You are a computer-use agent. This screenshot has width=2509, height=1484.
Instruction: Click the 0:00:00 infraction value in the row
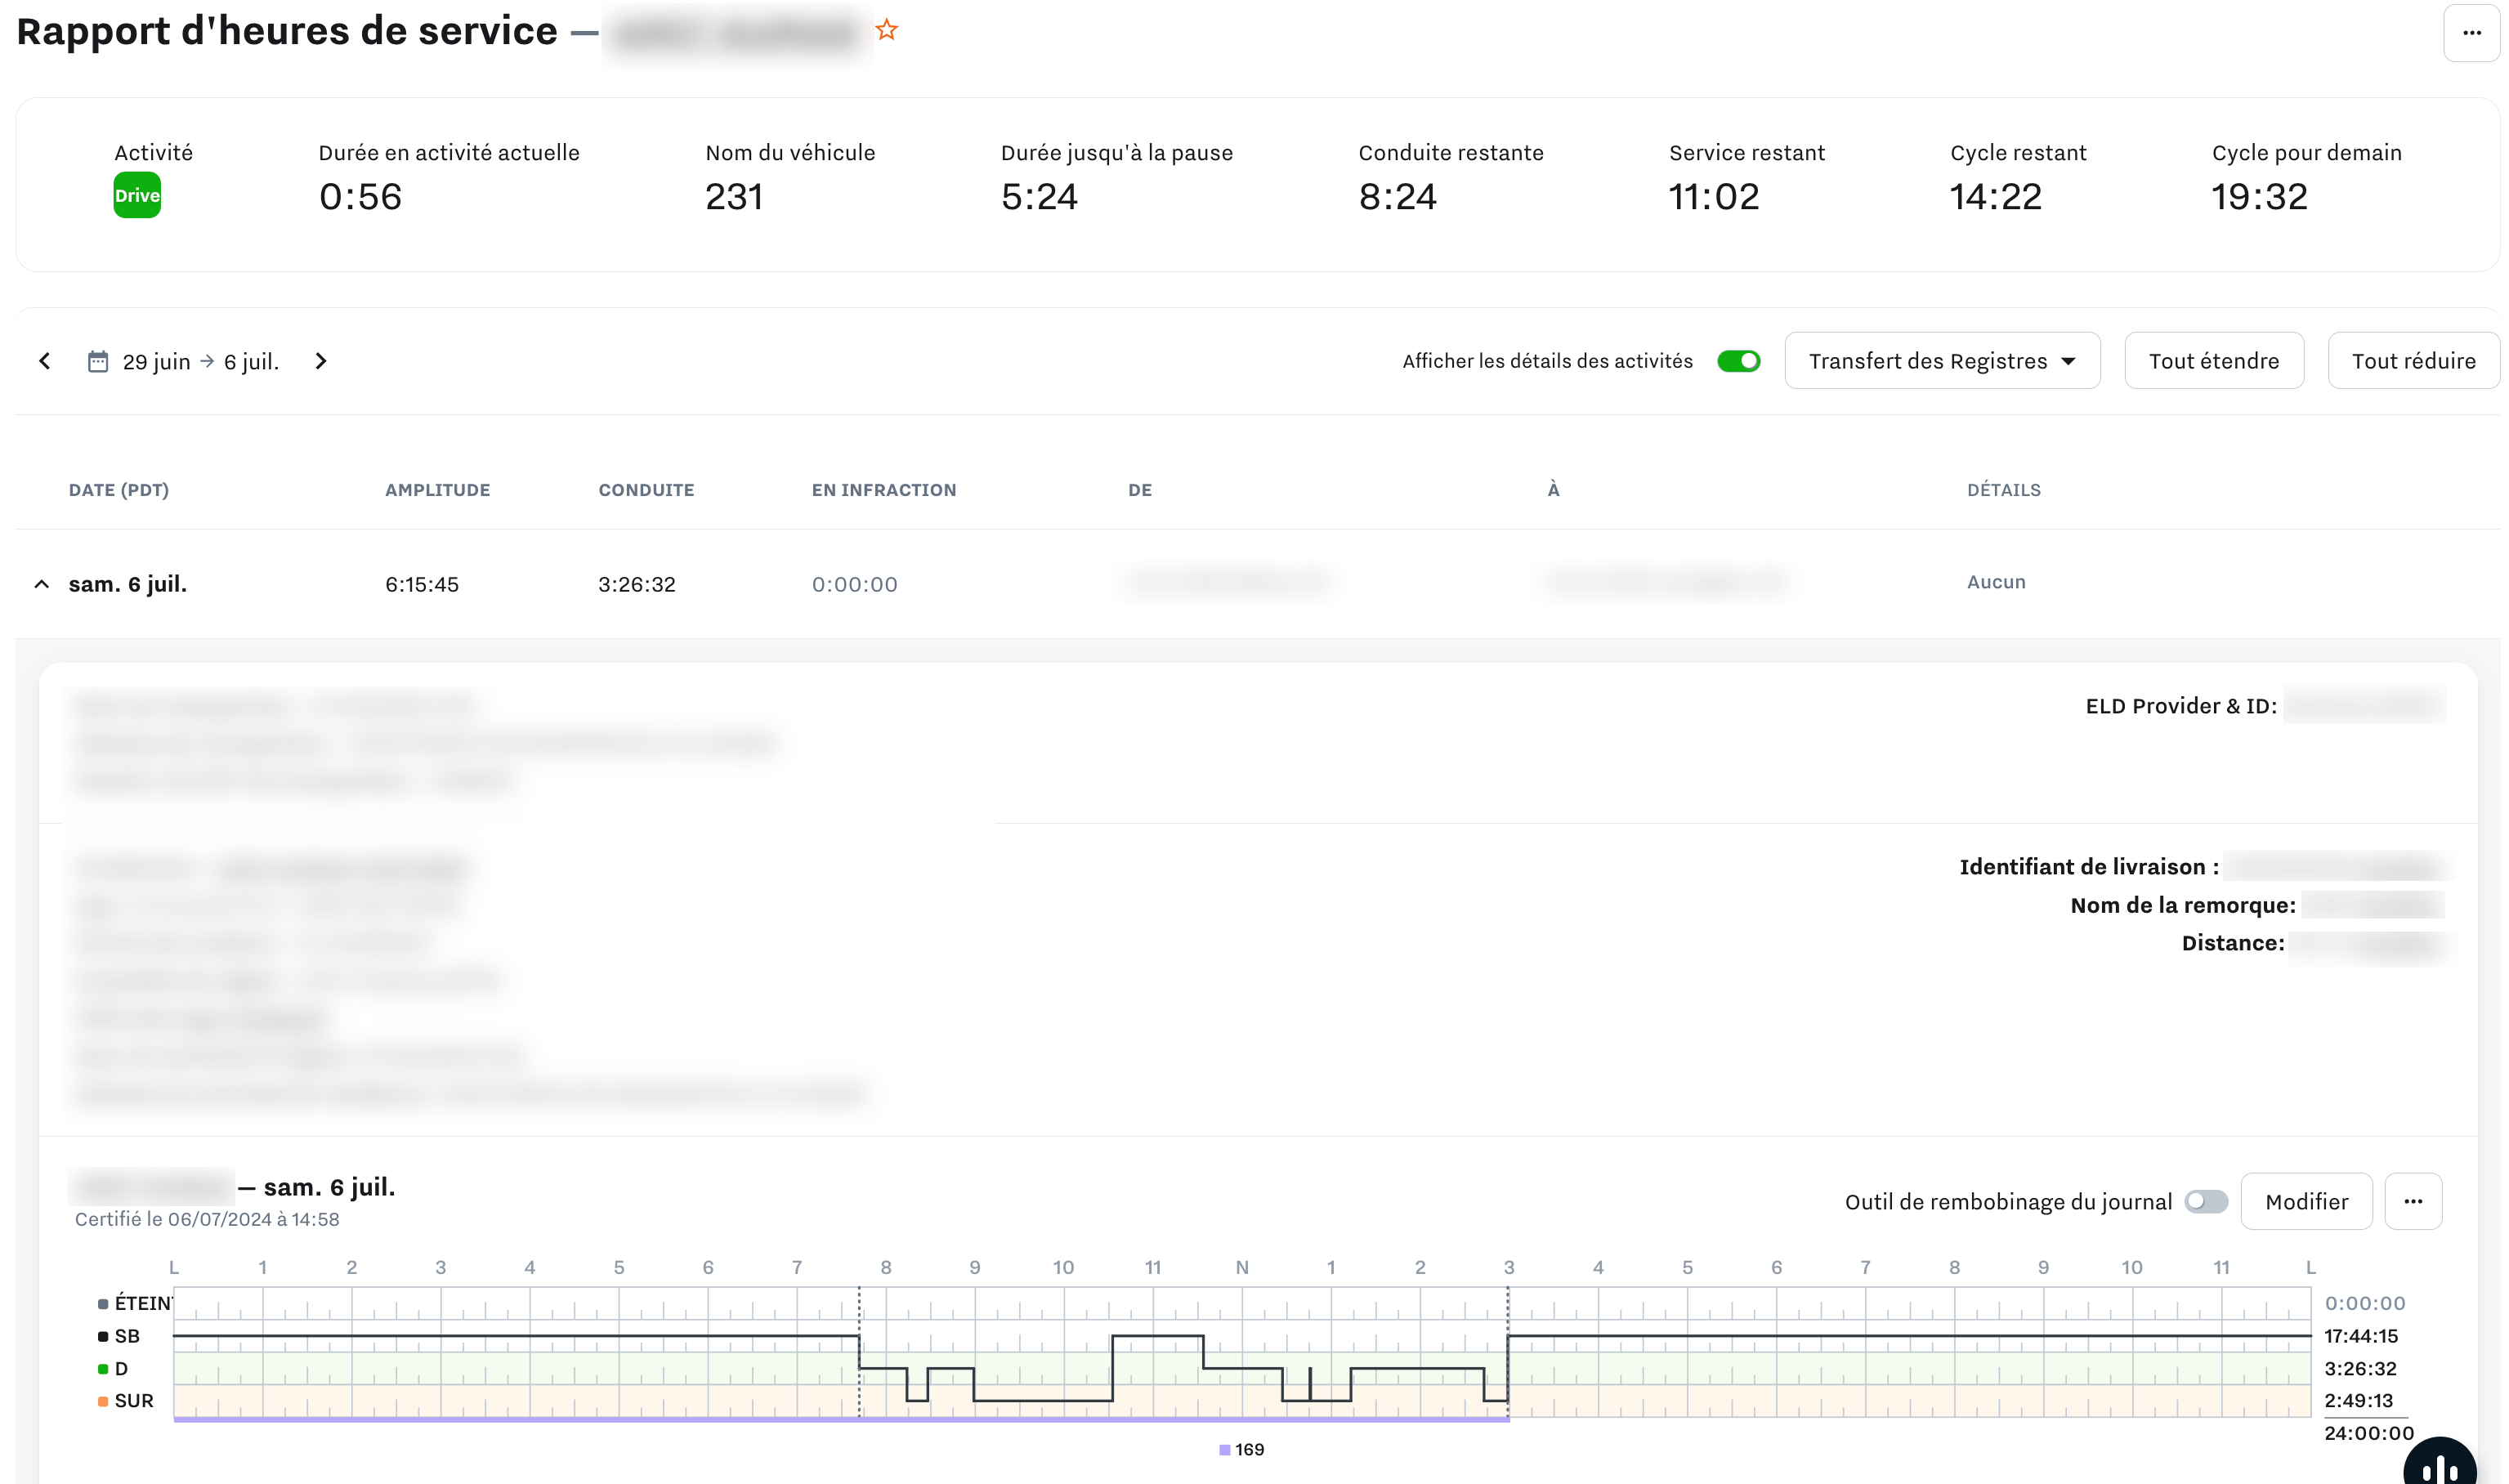tap(854, 584)
